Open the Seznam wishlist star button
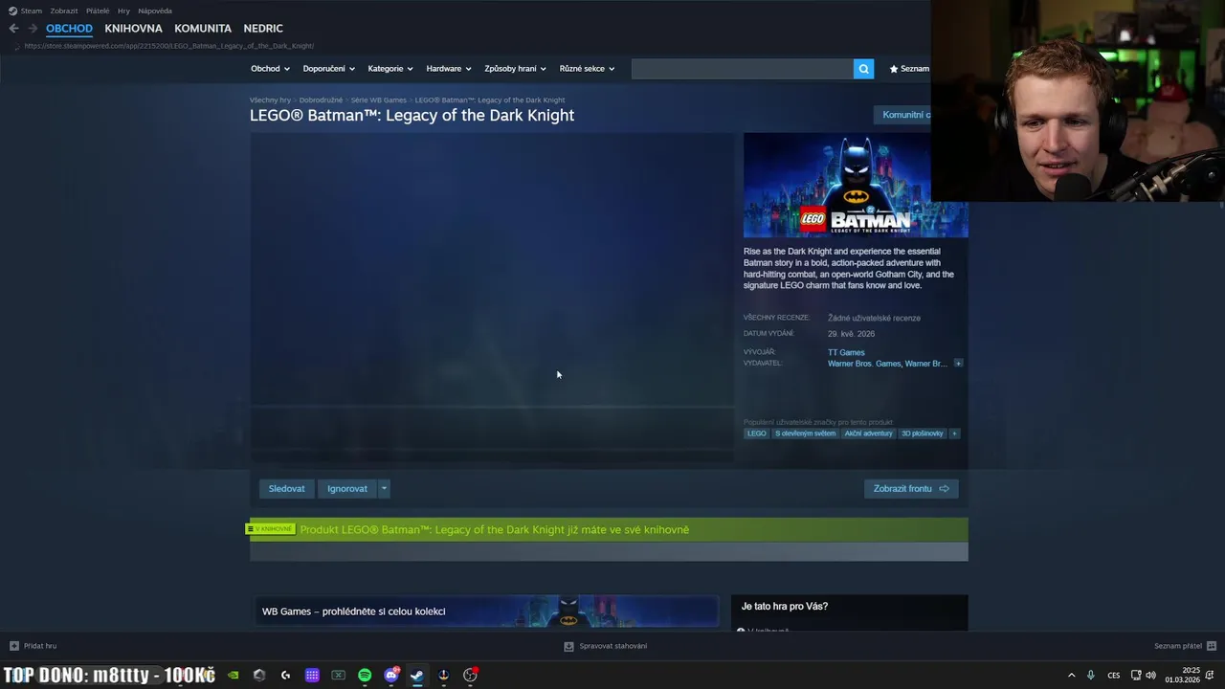 [909, 69]
